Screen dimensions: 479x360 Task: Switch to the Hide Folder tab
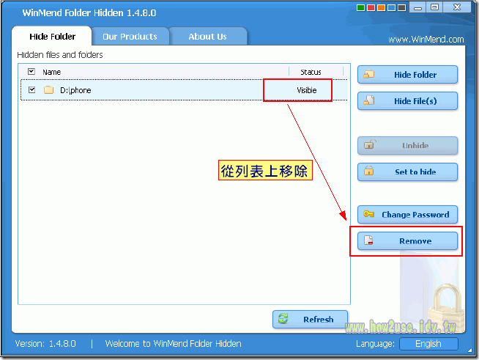pyautogui.click(x=52, y=37)
